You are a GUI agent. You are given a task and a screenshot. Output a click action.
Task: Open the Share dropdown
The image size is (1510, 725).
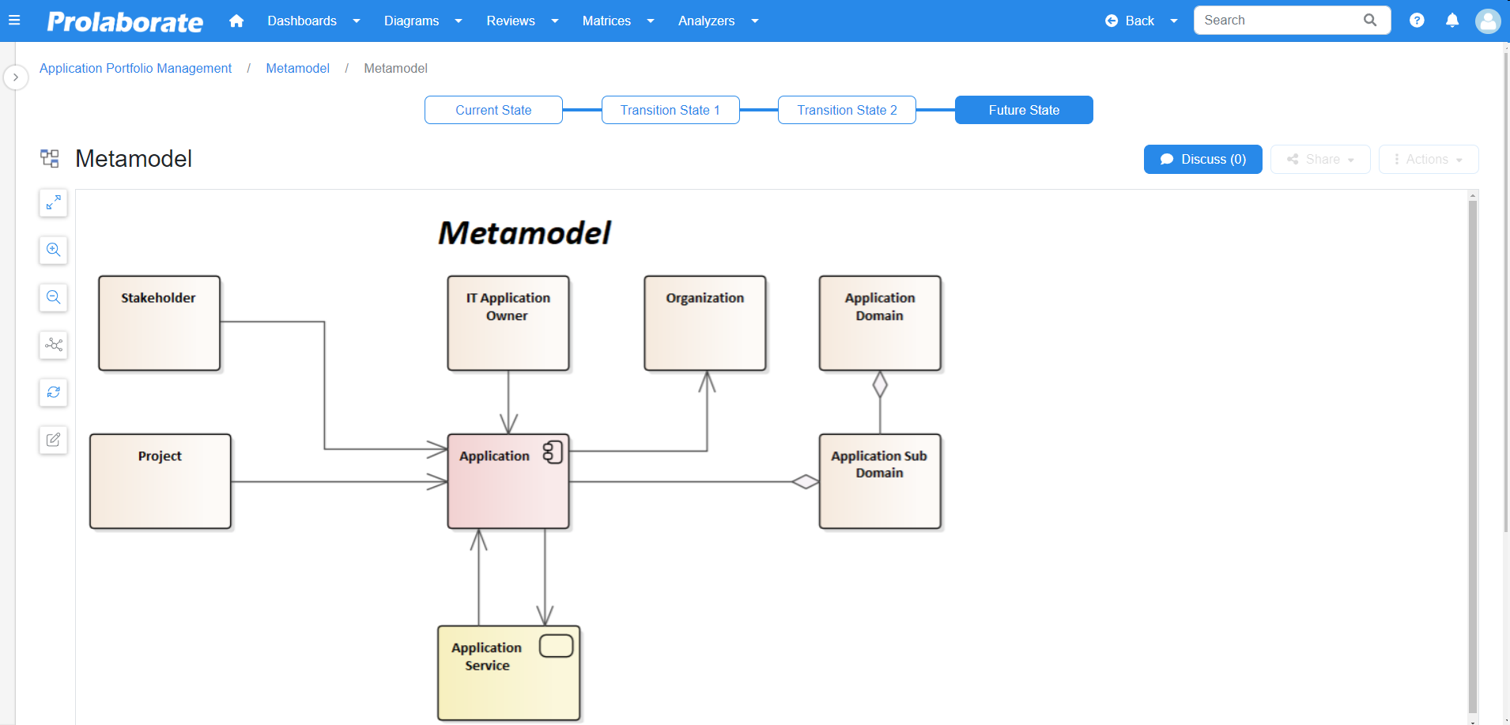1320,159
